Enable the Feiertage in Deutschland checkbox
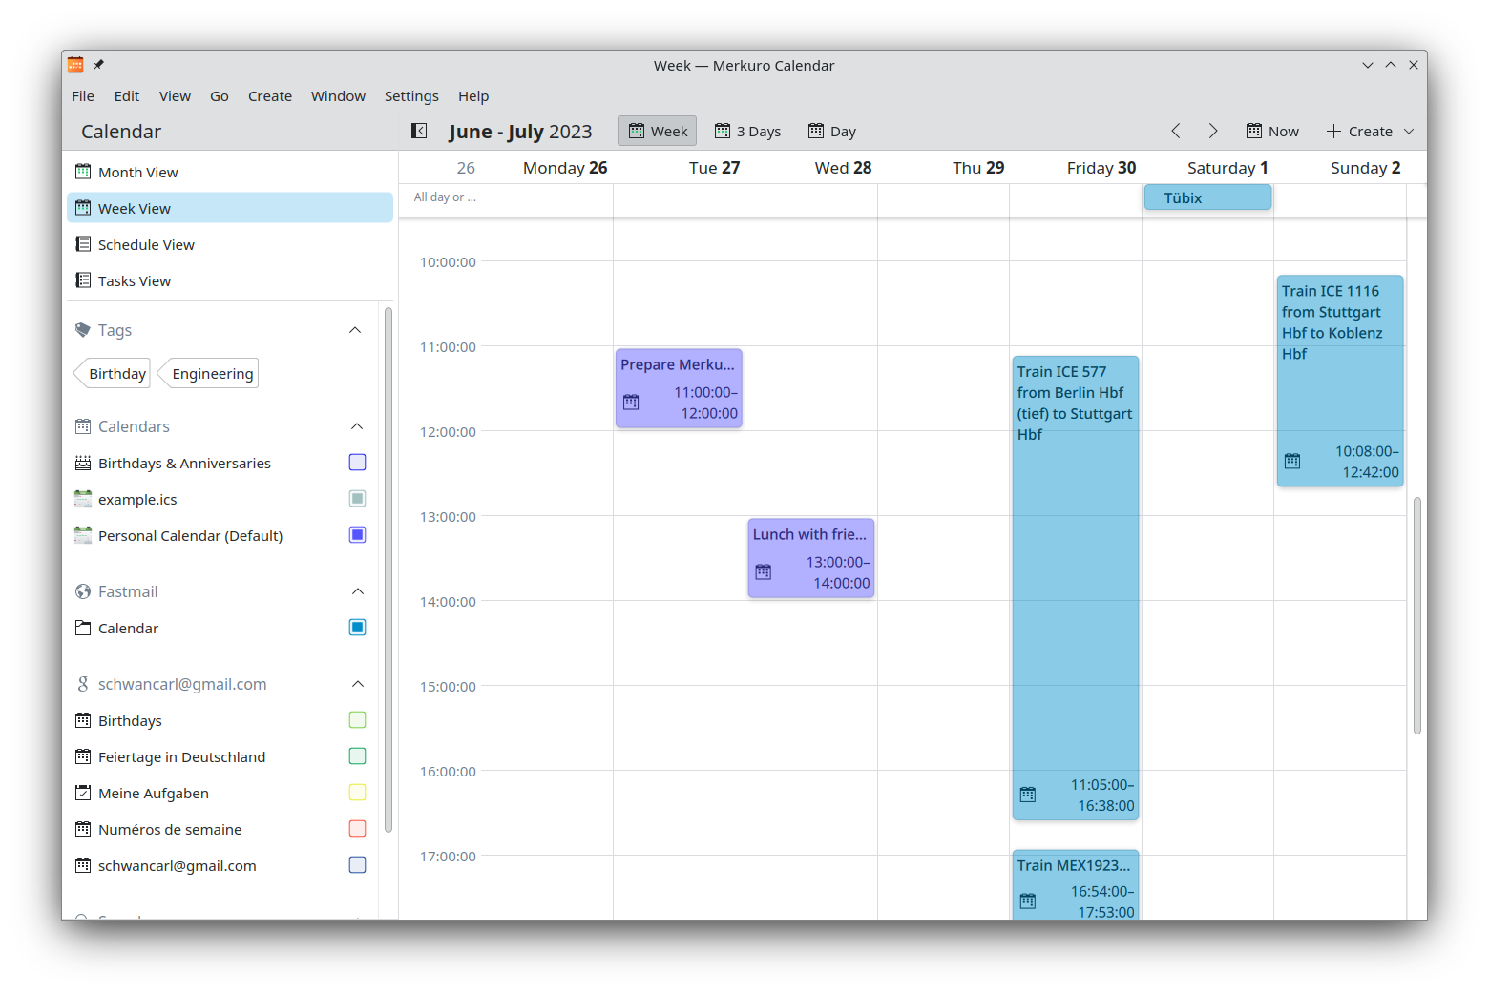This screenshot has height=993, width=1489. (x=357, y=756)
